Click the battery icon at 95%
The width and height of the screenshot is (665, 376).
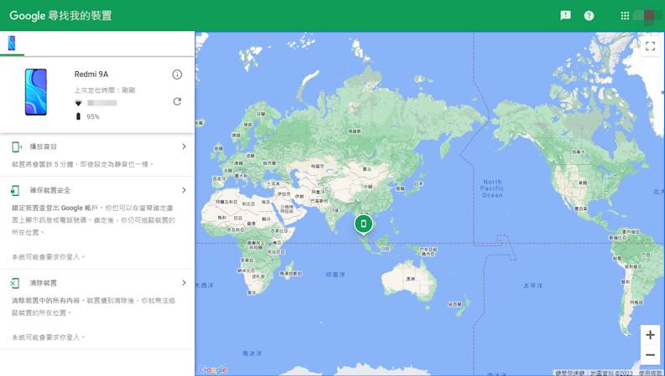(x=78, y=116)
